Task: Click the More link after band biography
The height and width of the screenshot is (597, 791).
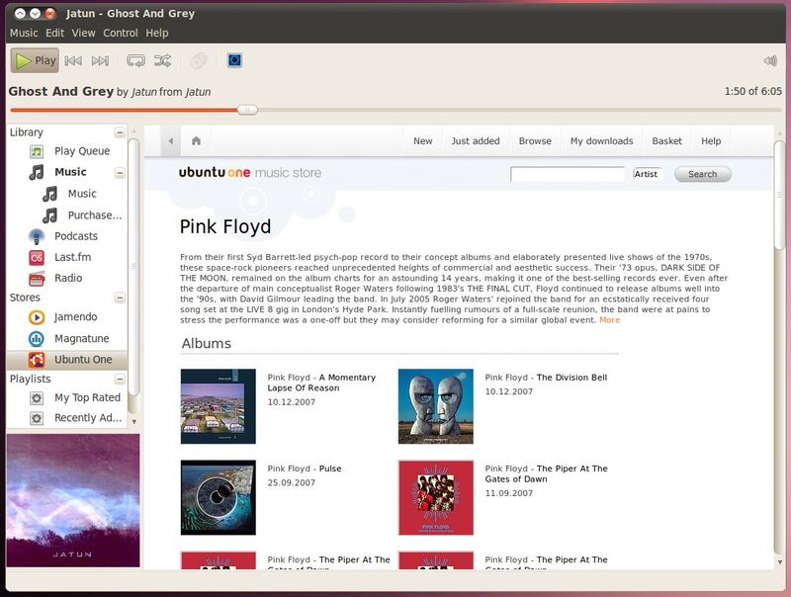Action: tap(609, 320)
